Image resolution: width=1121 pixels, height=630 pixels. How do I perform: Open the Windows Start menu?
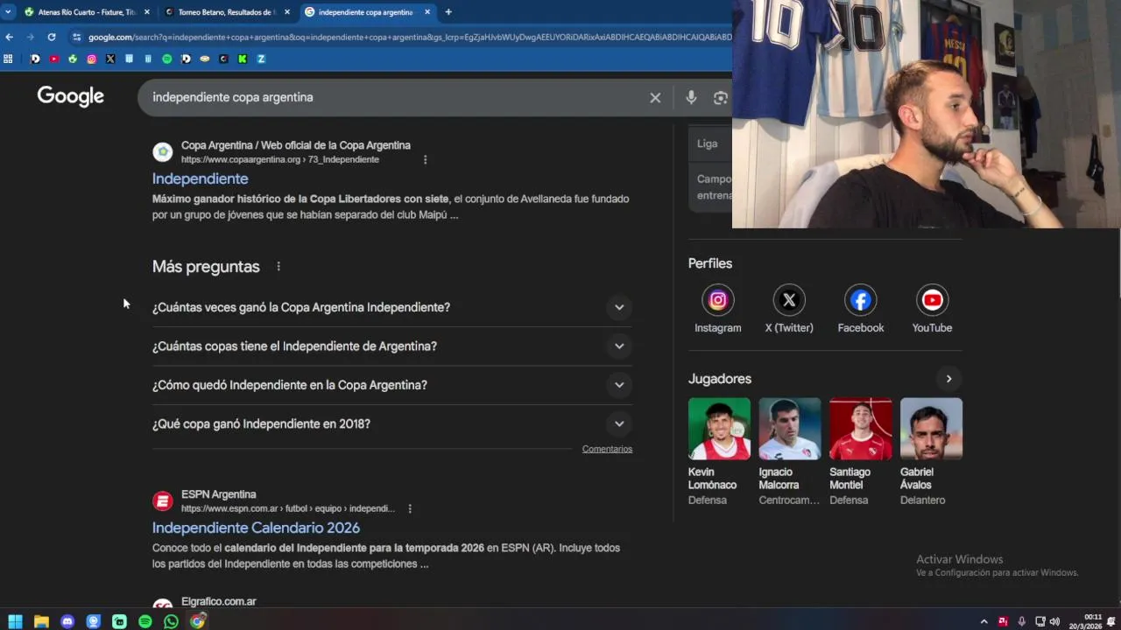(15, 621)
